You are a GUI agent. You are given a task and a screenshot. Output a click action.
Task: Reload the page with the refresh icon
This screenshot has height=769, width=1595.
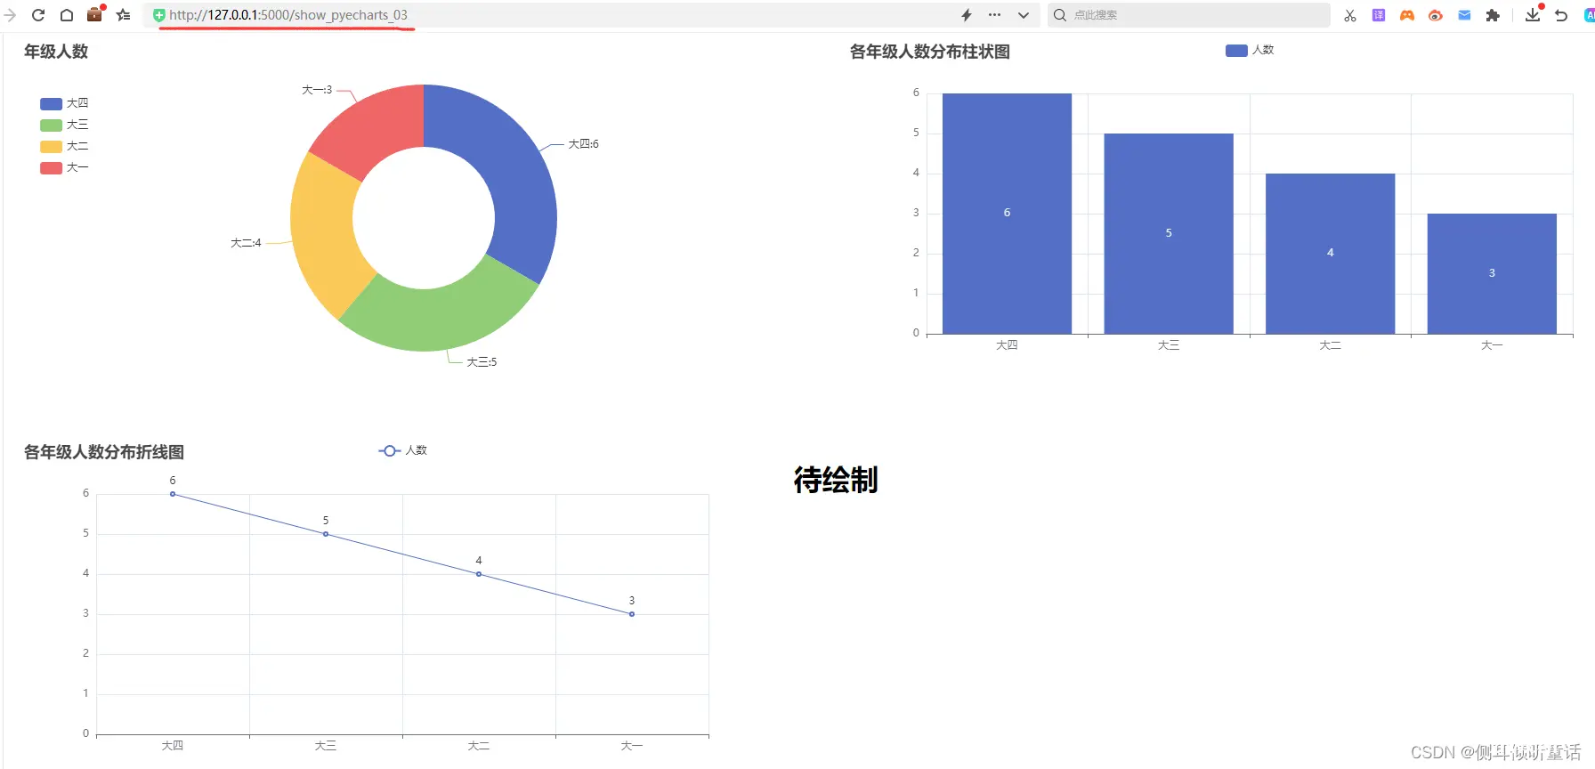click(38, 15)
